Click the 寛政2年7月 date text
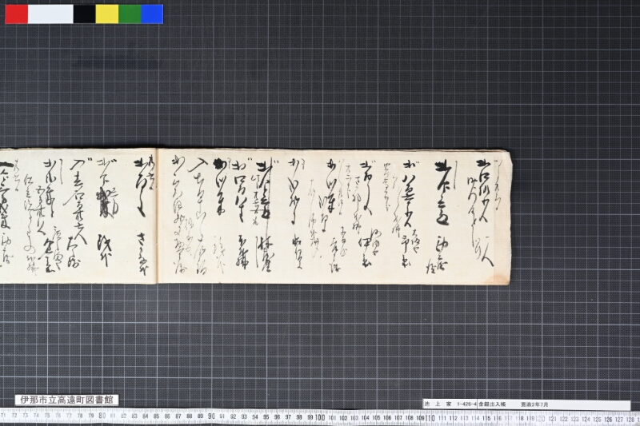The height and width of the screenshot is (426, 640). (534, 404)
